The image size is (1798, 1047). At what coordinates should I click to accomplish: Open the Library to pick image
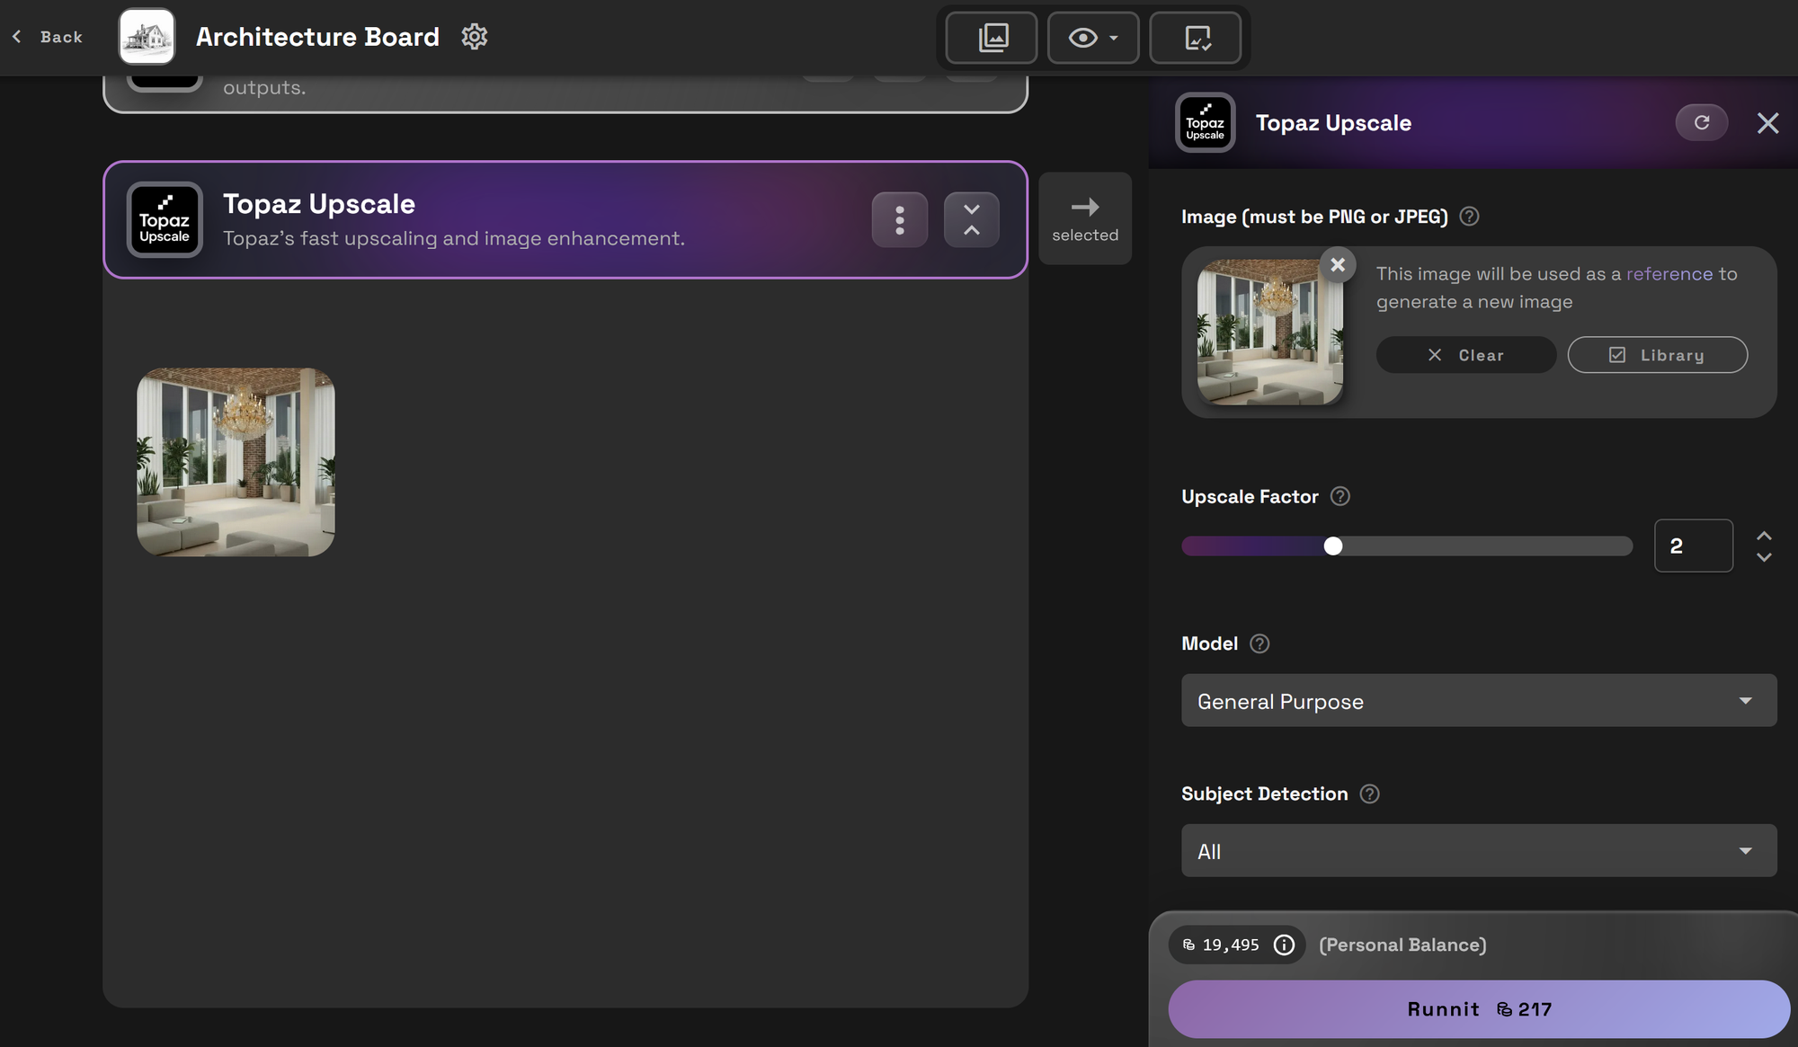pyautogui.click(x=1658, y=355)
